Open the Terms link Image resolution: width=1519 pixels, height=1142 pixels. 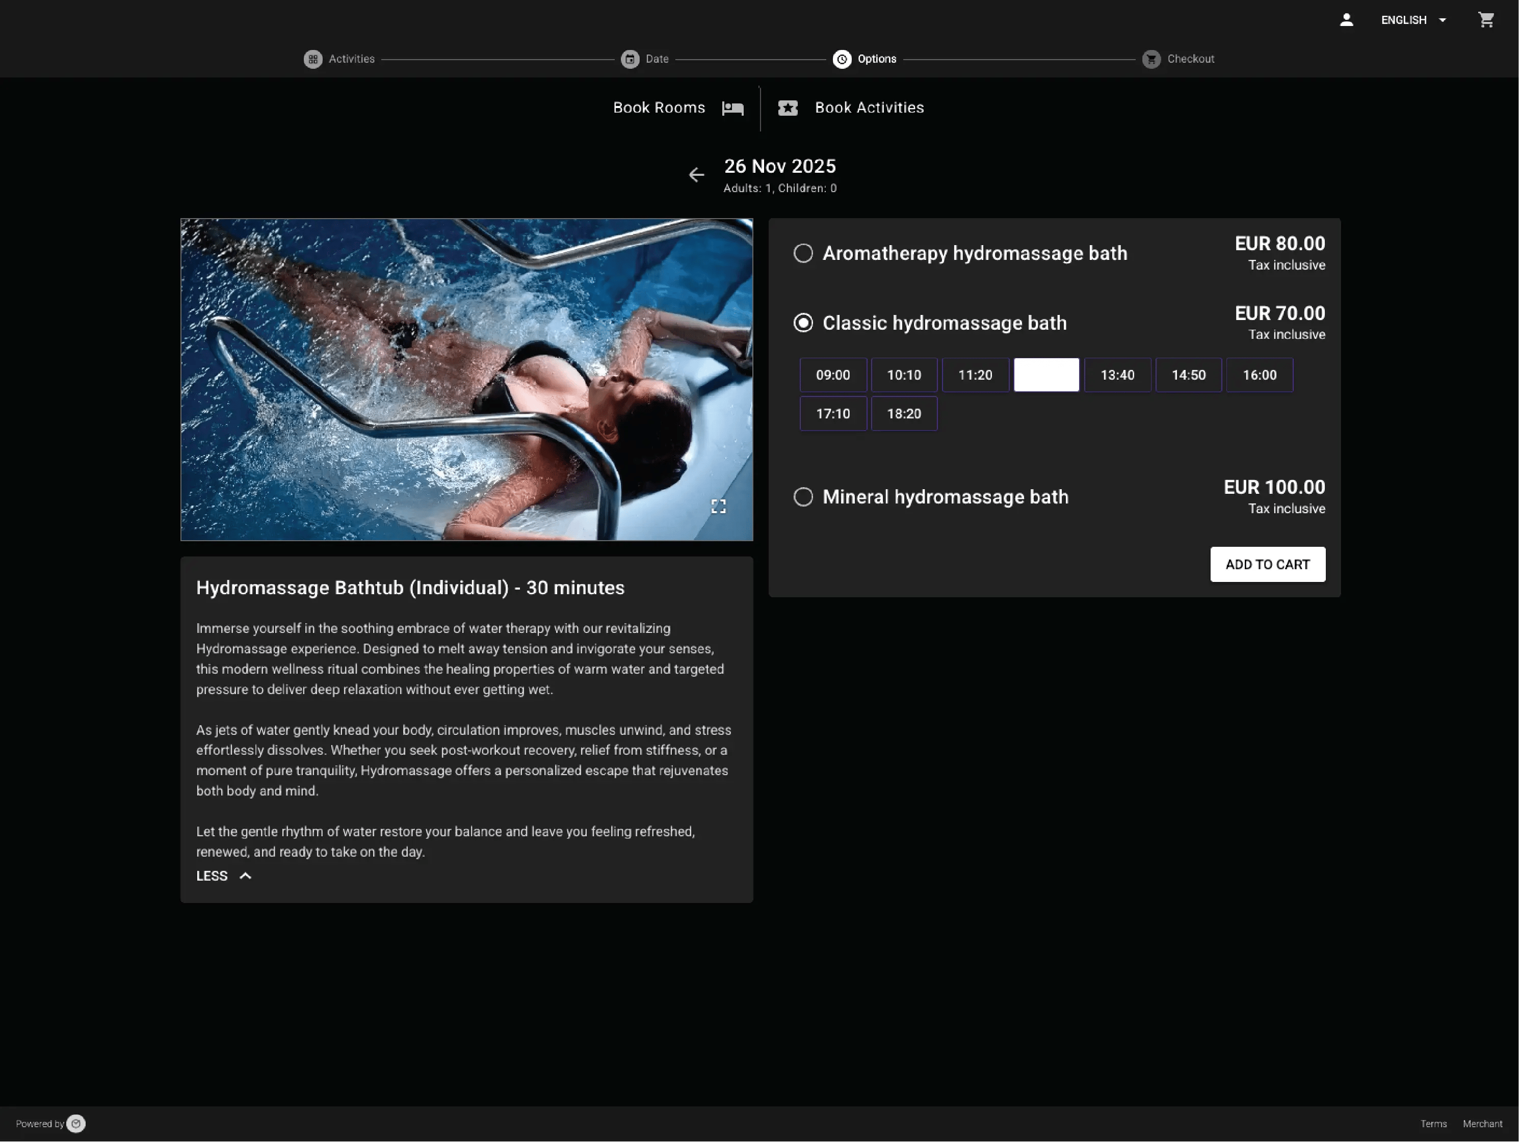pyautogui.click(x=1434, y=1124)
